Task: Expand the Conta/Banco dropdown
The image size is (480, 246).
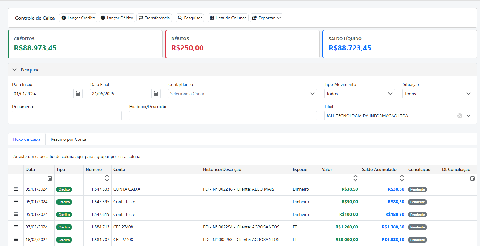Action: 312,94
